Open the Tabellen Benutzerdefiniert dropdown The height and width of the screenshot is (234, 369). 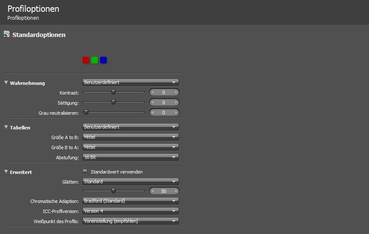[x=131, y=127]
